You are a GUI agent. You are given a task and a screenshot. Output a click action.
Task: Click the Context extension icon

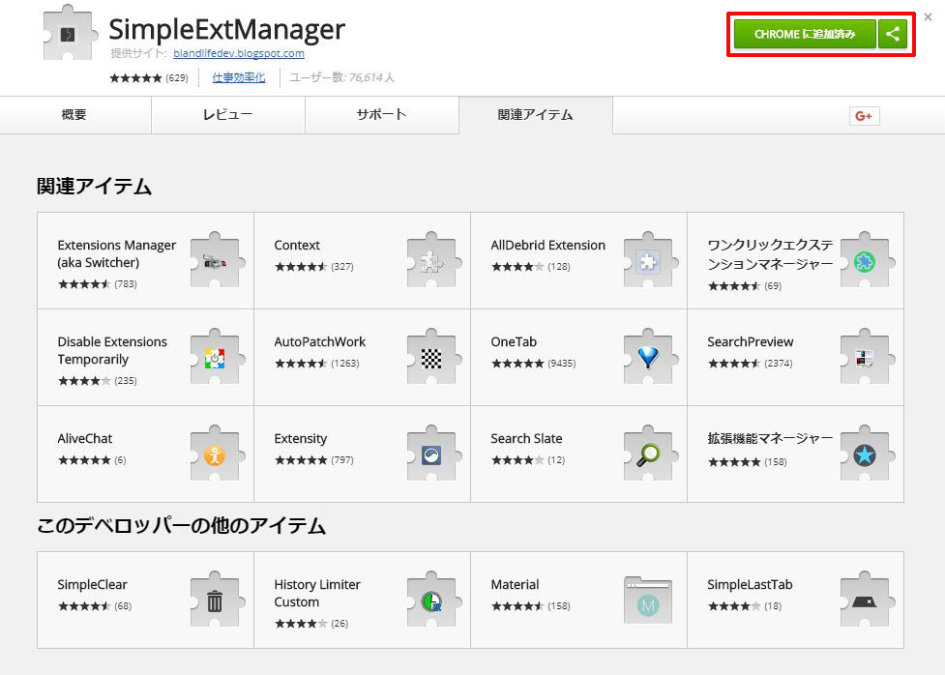(433, 260)
